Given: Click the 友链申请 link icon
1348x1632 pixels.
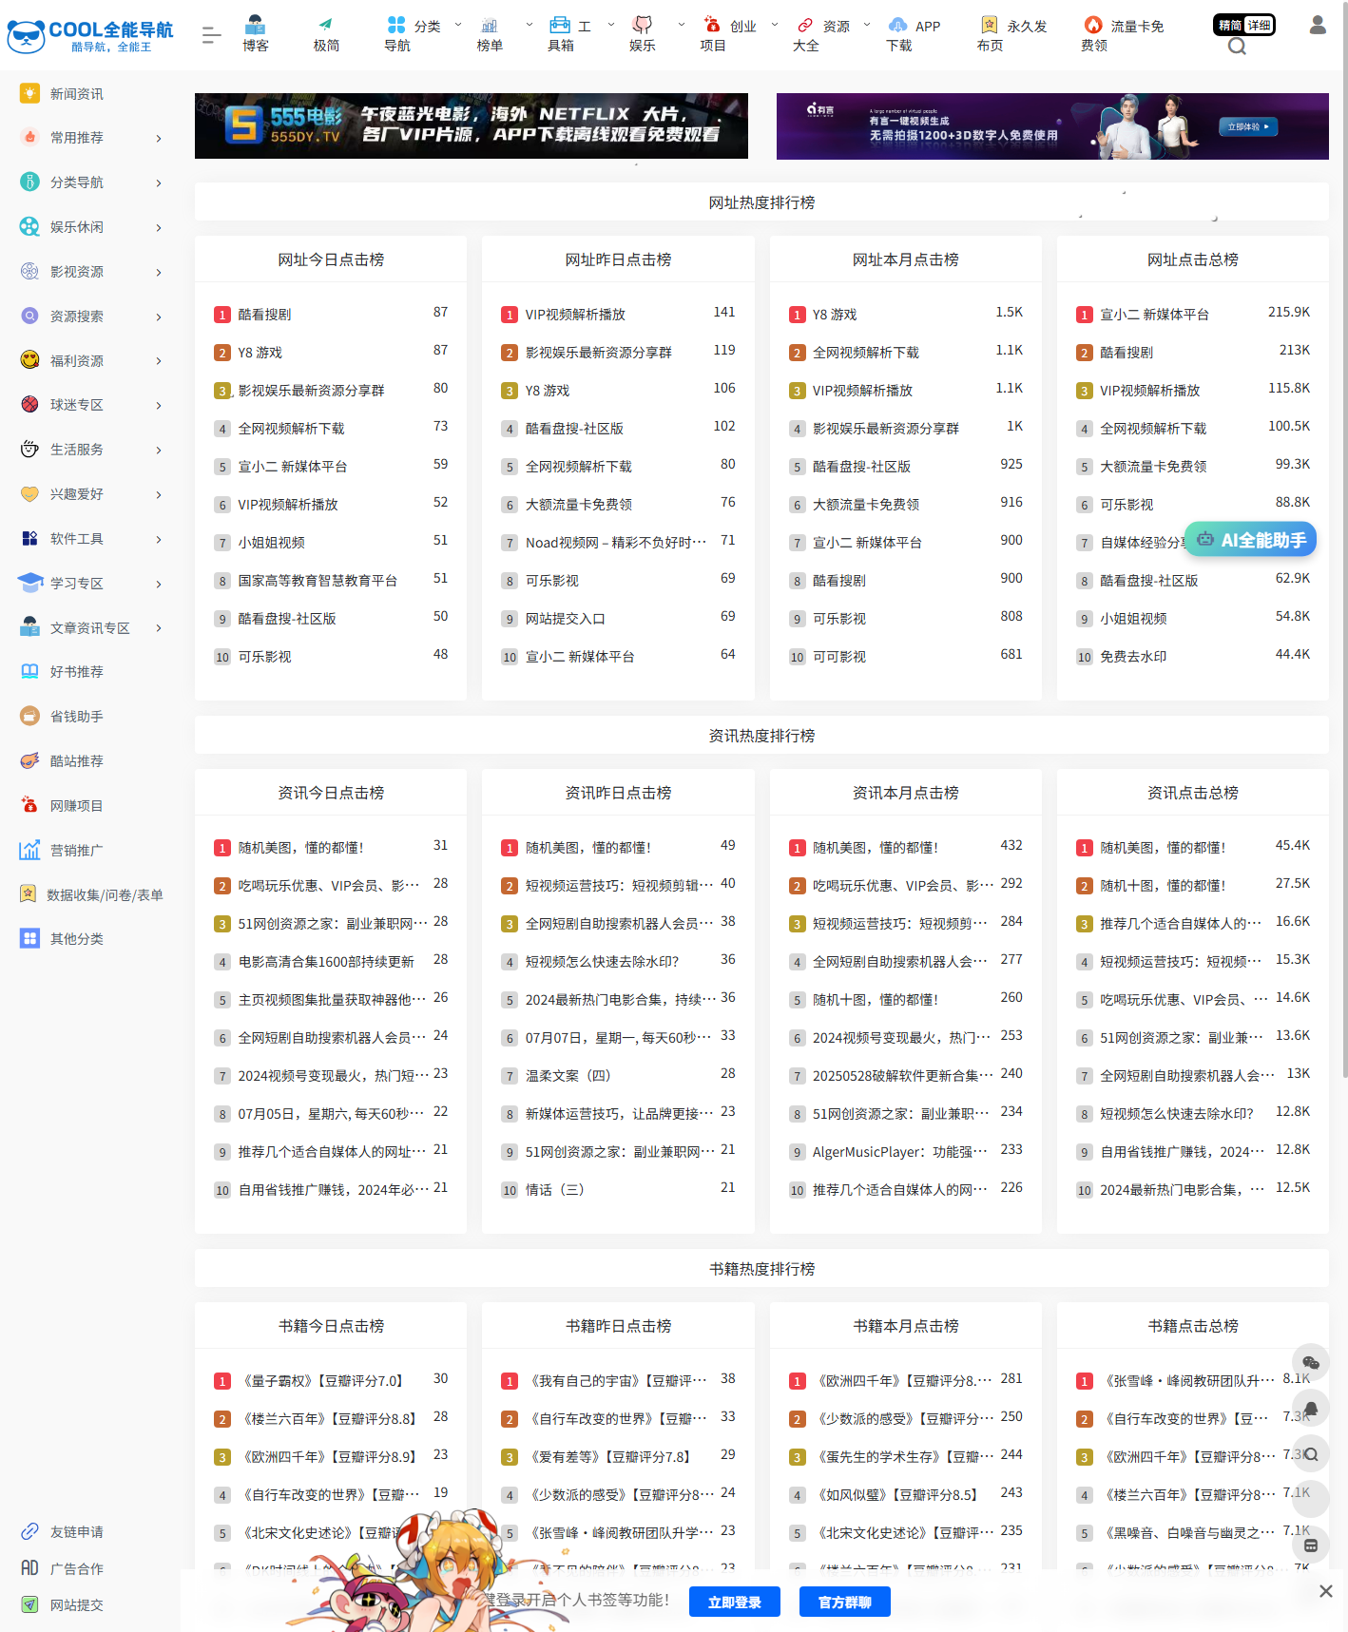Looking at the screenshot, I should (x=29, y=1531).
